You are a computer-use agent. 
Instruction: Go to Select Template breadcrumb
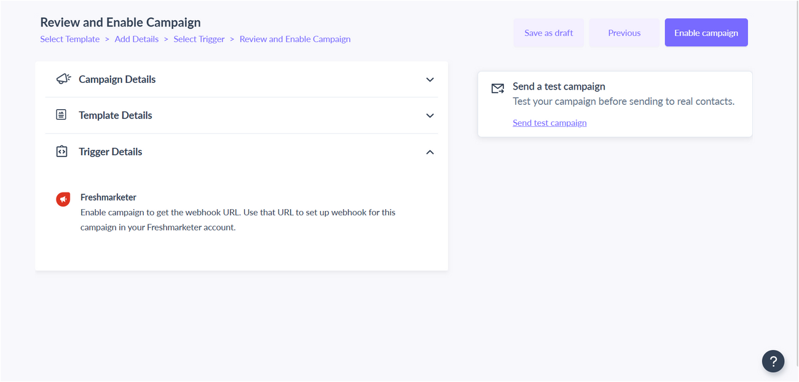pyautogui.click(x=70, y=39)
